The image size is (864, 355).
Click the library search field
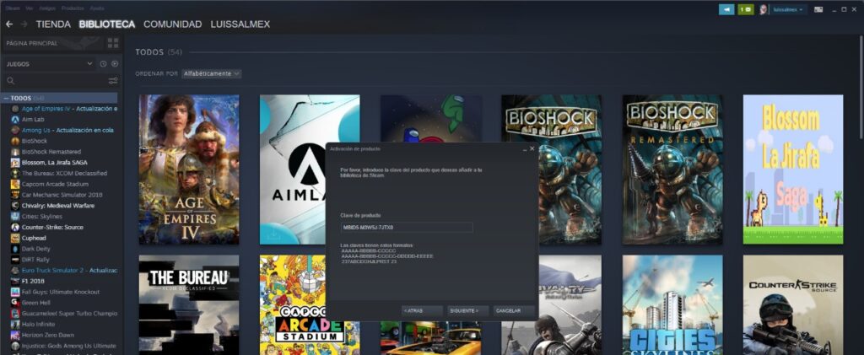point(61,81)
